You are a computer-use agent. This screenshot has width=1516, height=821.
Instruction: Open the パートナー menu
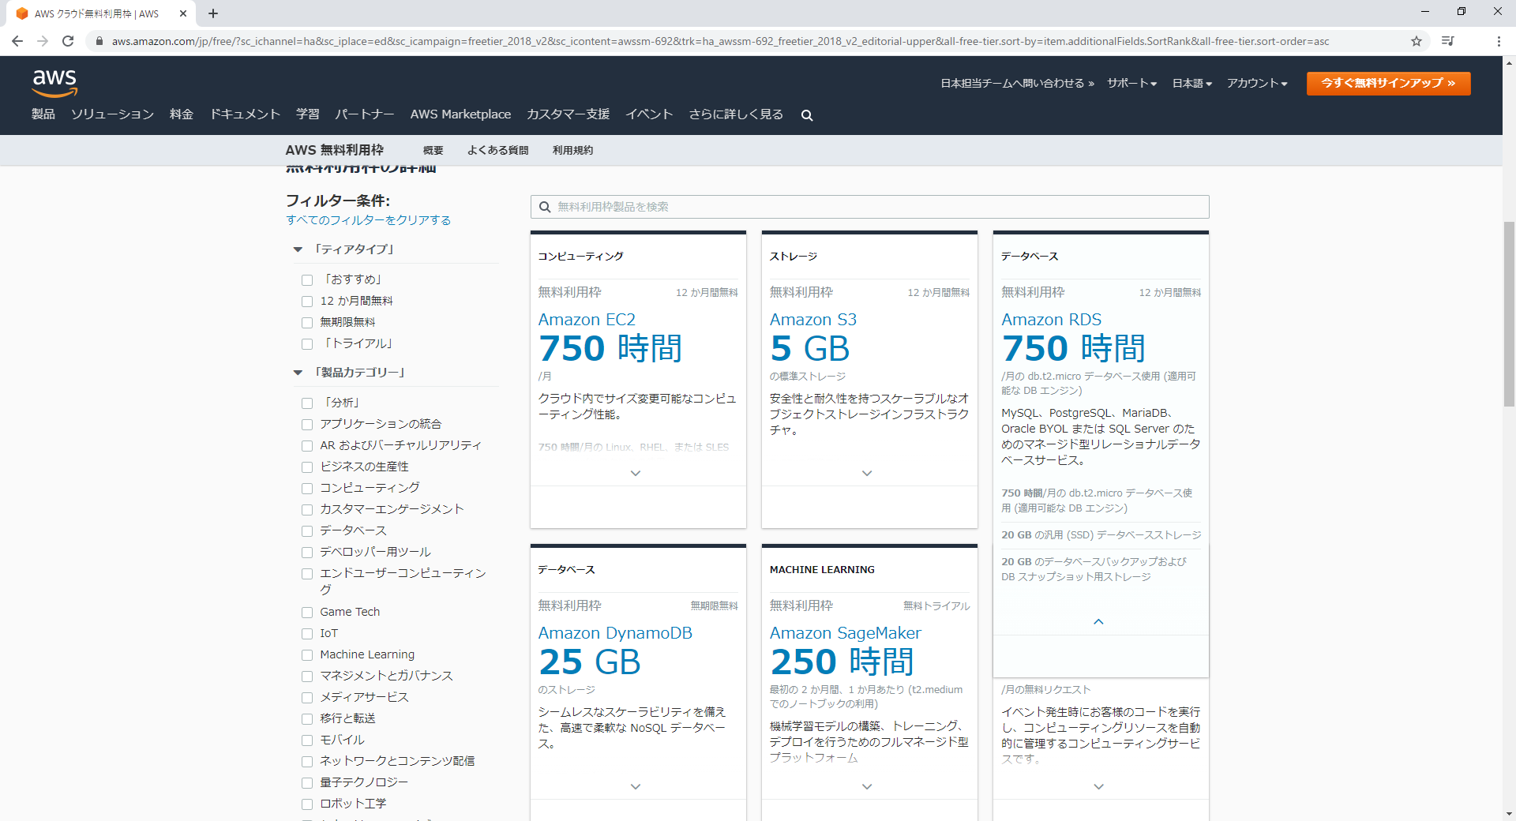365,114
